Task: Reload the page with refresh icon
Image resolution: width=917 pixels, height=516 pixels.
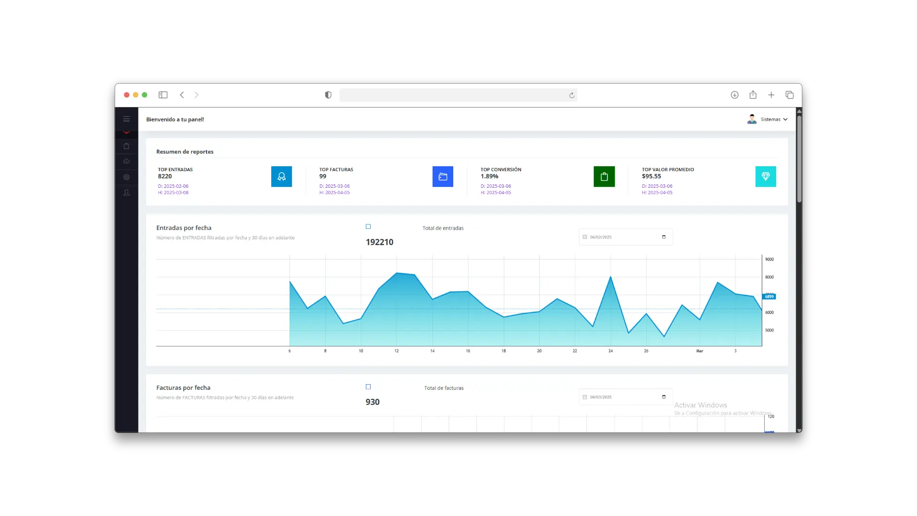Action: click(572, 95)
